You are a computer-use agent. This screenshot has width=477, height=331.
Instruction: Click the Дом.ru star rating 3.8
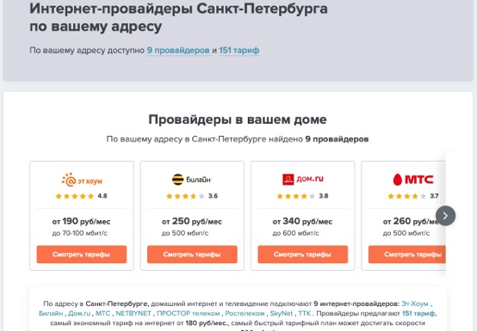302,196
